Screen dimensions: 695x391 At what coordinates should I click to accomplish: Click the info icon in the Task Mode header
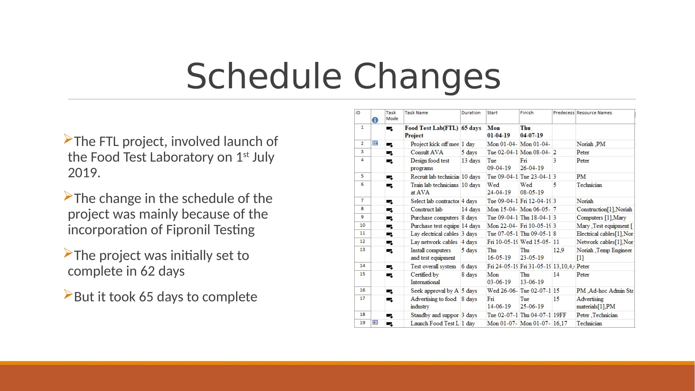(375, 120)
